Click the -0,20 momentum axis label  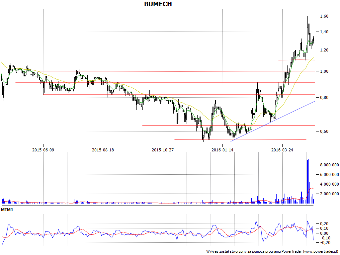click(x=325, y=243)
